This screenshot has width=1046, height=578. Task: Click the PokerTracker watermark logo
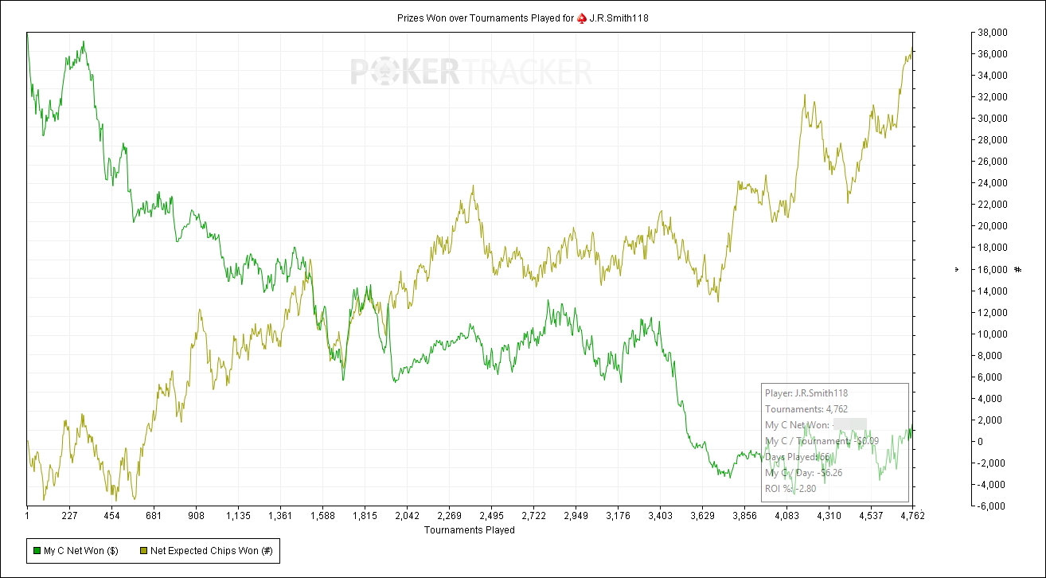tap(471, 72)
